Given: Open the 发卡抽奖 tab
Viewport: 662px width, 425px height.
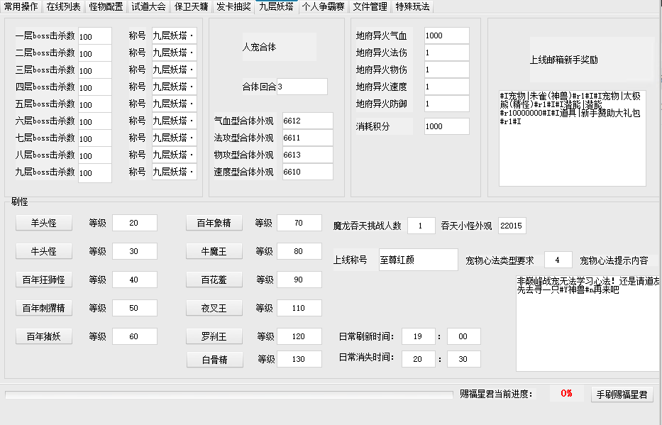Looking at the screenshot, I should [233, 7].
